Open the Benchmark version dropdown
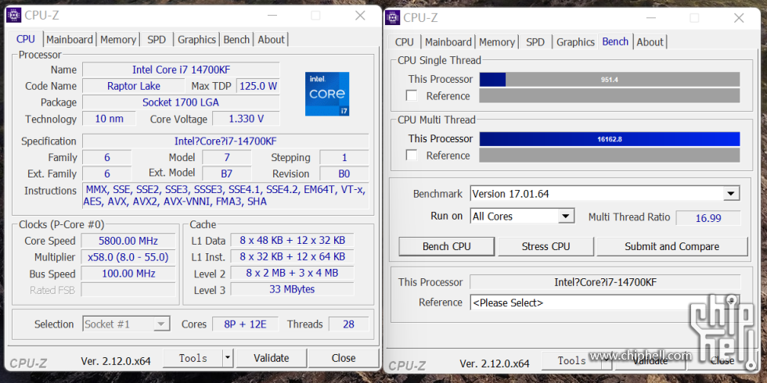The height and width of the screenshot is (383, 767). 731,194
